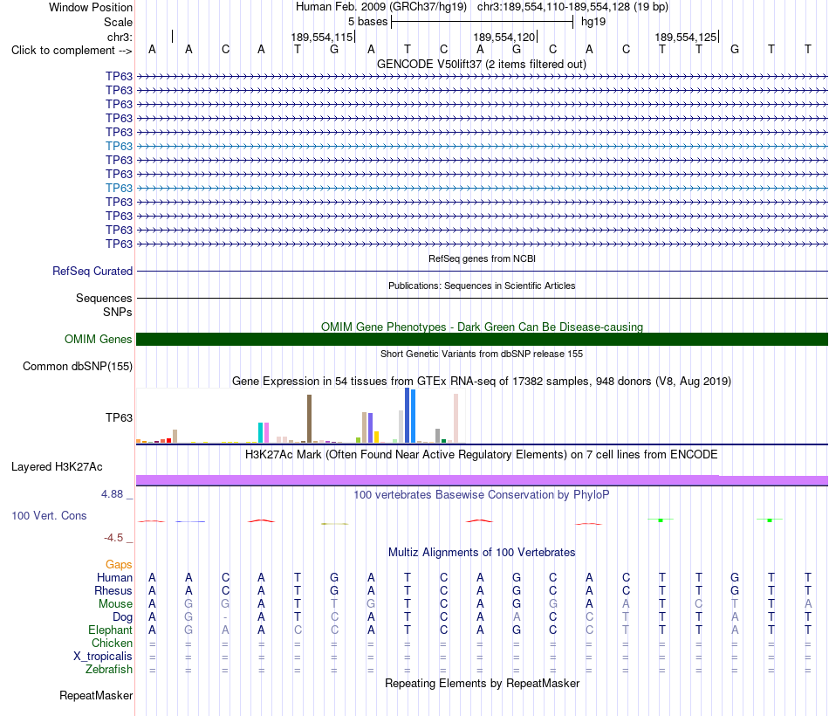This screenshot has height=716, width=829.
Task: Click the Scale track label
Action: 118,22
